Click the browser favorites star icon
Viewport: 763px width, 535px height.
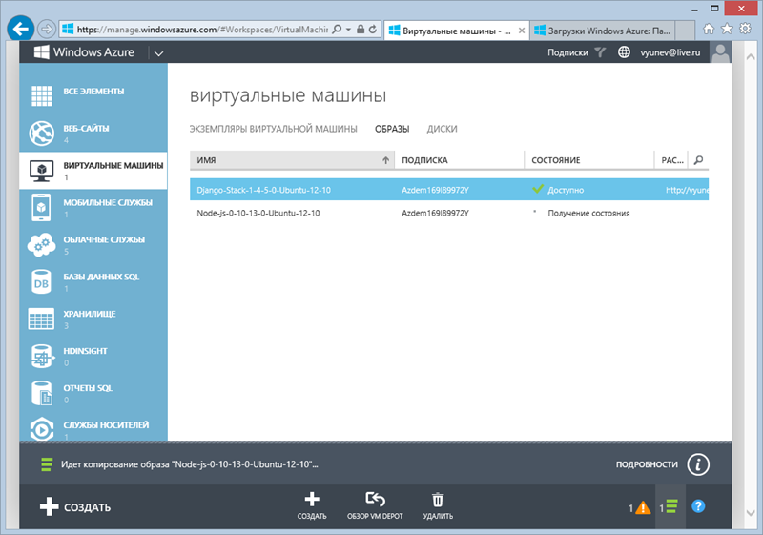[727, 30]
